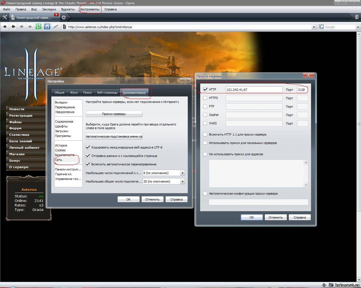Click the wand password icon
Image resolution: width=361 pixels, height=288 pixels.
click(56, 27)
